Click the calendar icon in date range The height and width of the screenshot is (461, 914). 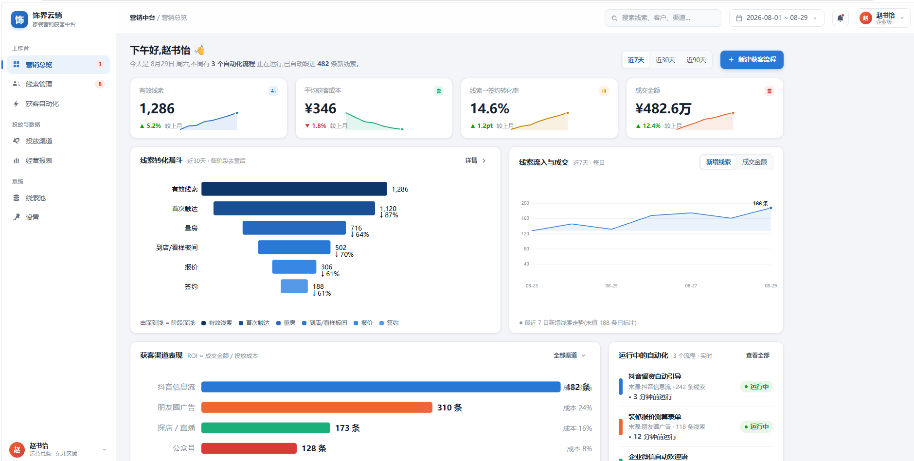click(739, 18)
